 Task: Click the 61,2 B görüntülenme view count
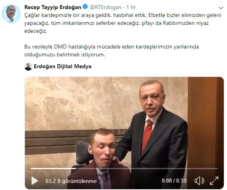point(71,181)
